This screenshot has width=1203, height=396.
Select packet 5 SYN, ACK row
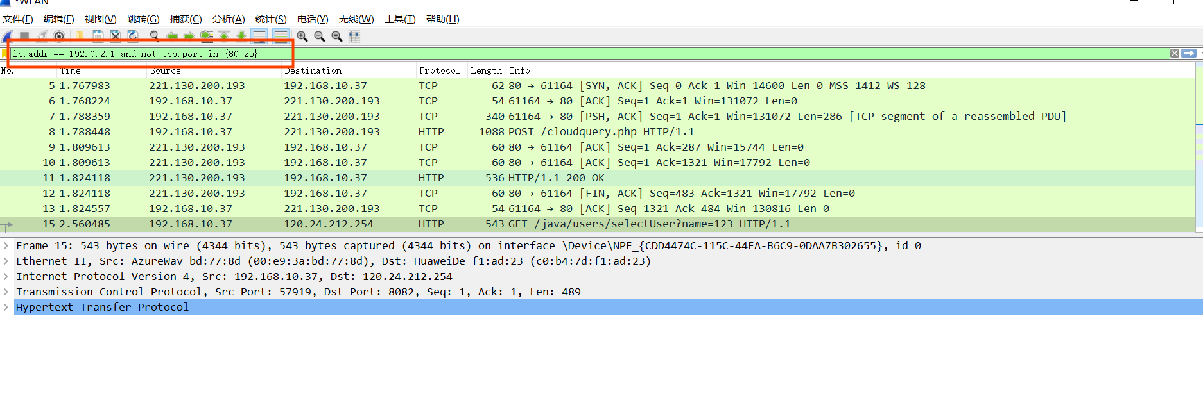click(x=598, y=85)
